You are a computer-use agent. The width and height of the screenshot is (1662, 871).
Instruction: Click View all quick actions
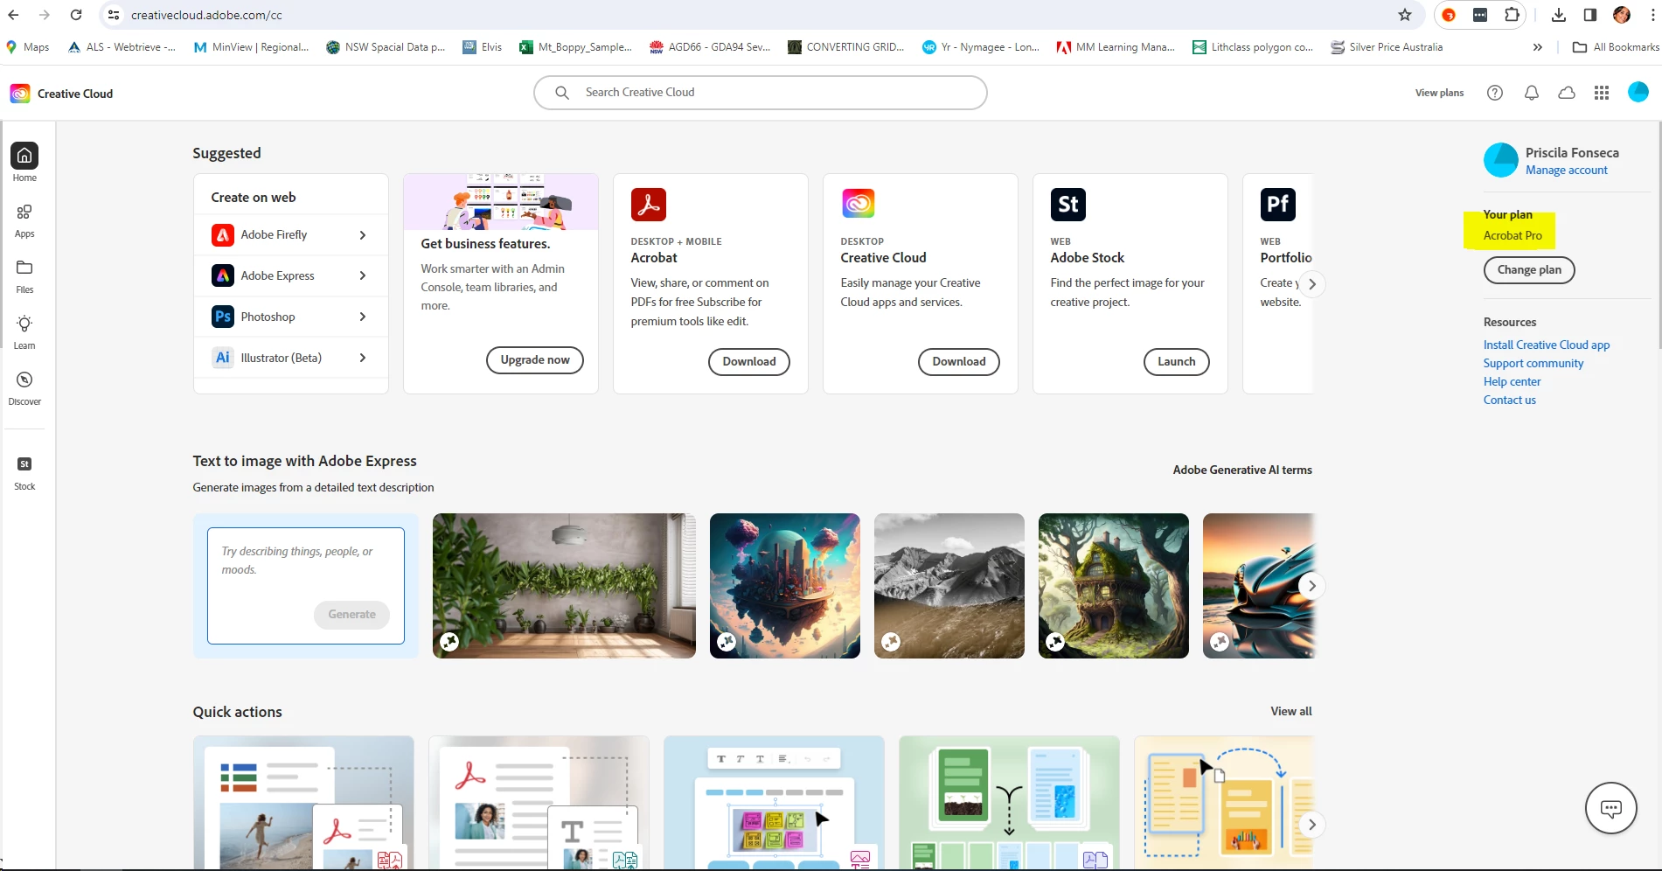pos(1291,712)
